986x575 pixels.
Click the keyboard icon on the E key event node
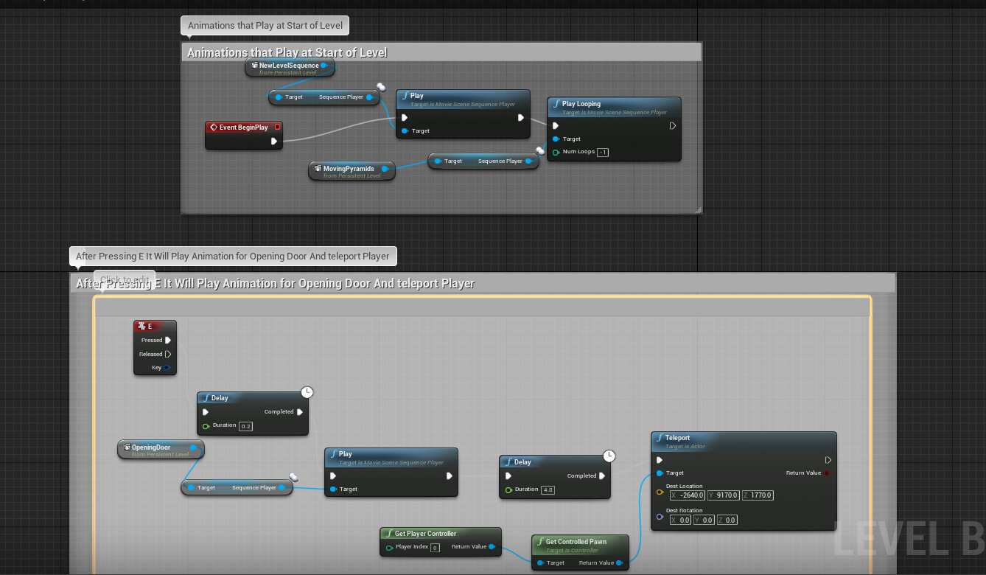(141, 326)
